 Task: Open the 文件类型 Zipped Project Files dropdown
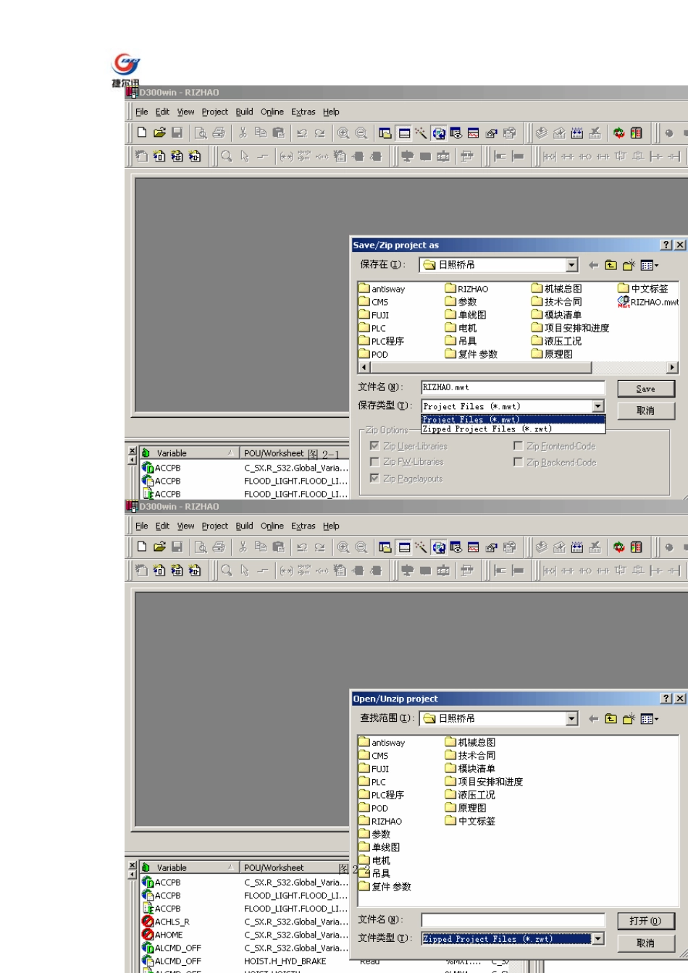click(x=597, y=939)
